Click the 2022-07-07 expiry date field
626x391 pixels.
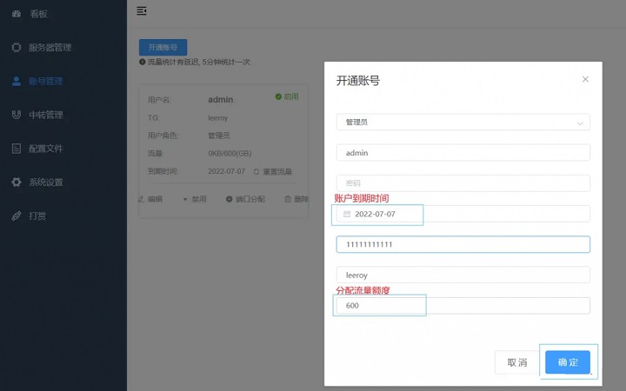coord(463,214)
